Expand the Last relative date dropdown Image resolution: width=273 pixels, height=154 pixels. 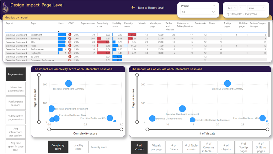coord(232,8)
